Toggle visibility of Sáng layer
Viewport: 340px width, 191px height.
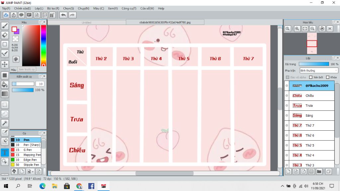point(287,115)
